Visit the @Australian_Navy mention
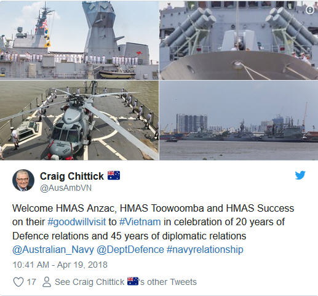 pos(53,250)
